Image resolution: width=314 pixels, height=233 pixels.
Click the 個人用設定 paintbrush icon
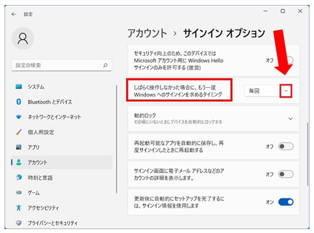[x=19, y=132]
